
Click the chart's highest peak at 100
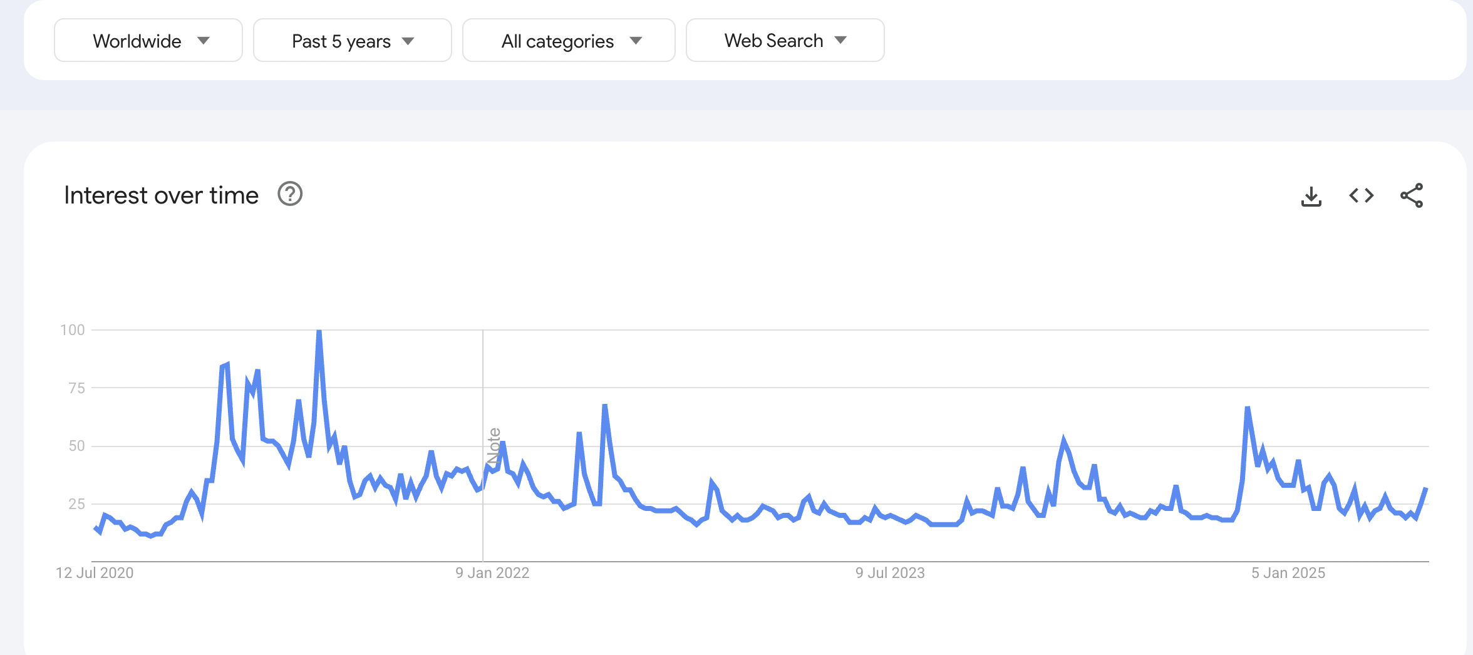(x=319, y=332)
